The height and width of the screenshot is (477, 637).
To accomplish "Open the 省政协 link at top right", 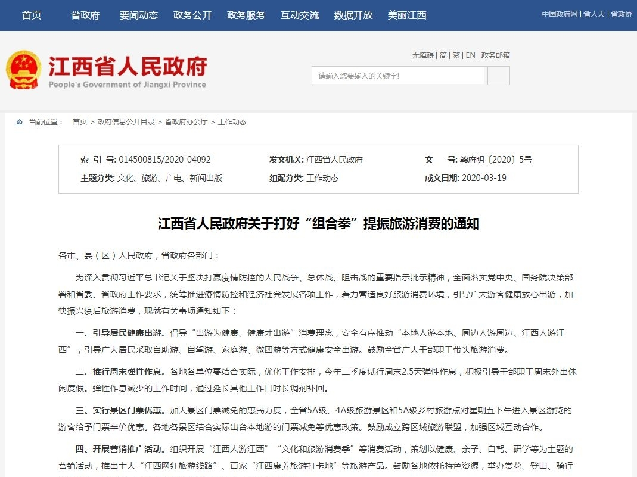I will (x=621, y=14).
